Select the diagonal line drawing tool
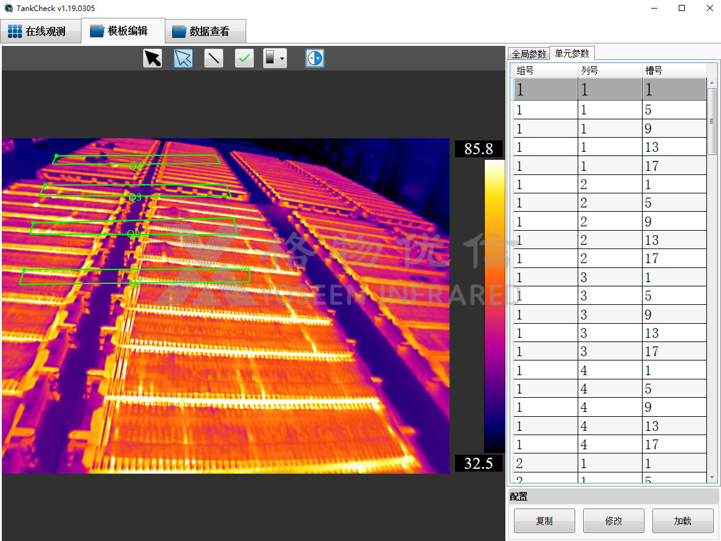The width and height of the screenshot is (721, 541). (214, 58)
